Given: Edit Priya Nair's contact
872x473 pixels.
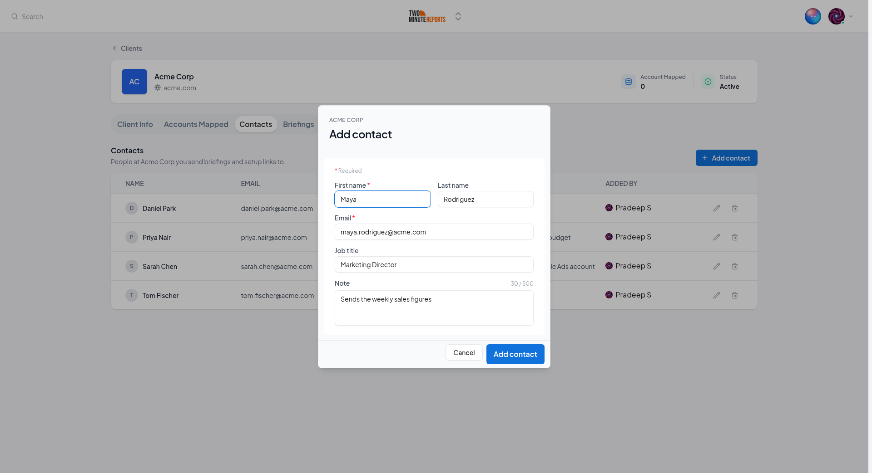Looking at the screenshot, I should tap(717, 237).
